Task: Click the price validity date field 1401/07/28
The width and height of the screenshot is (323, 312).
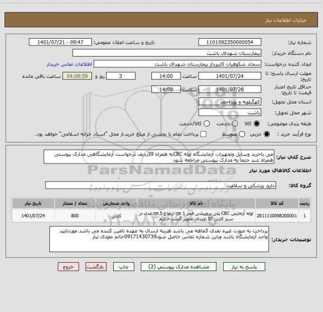Action: point(230,89)
